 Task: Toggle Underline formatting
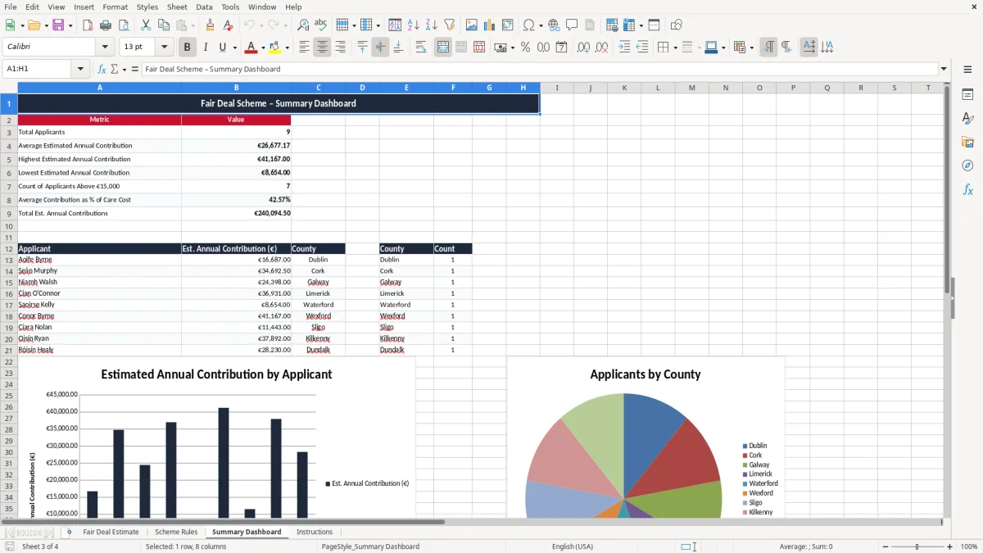[223, 48]
